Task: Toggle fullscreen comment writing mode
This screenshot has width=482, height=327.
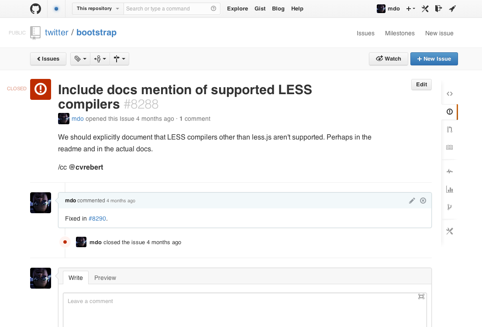Action: (x=421, y=296)
